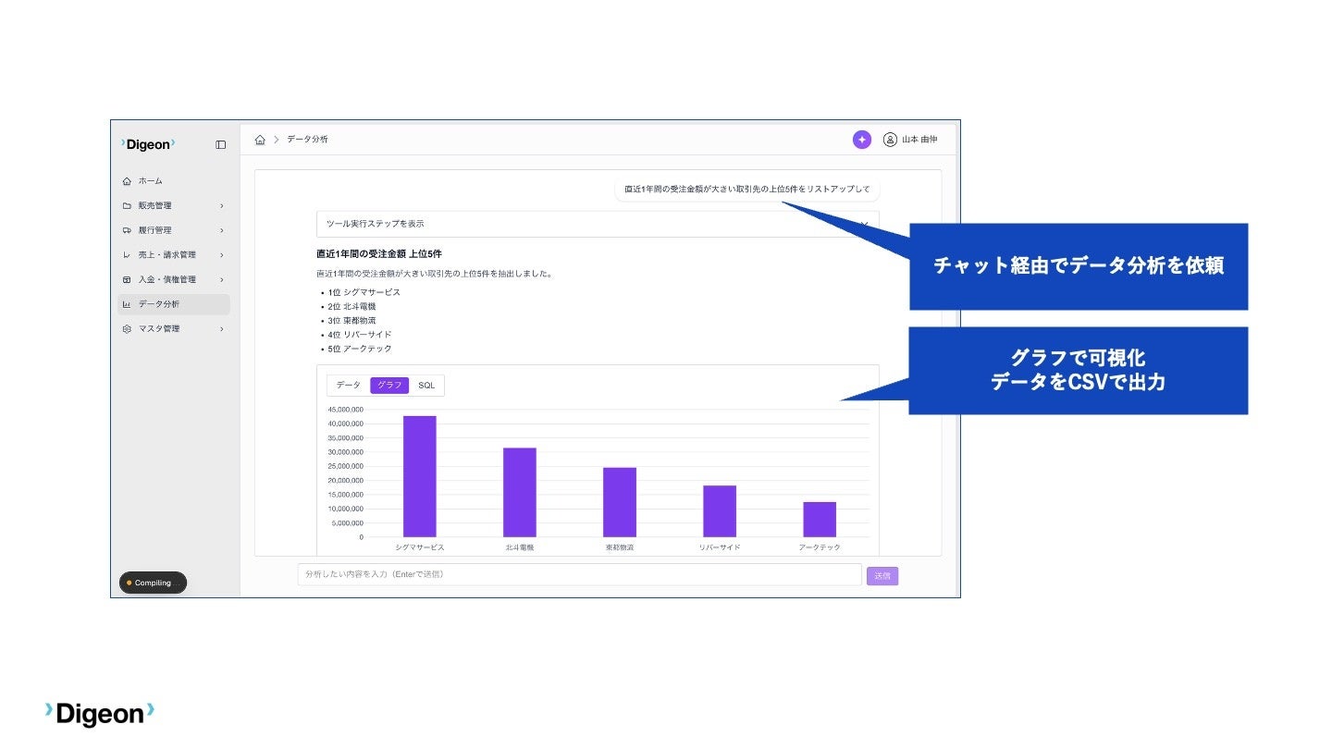
Task: Click the シグマサービス bar in the chart
Action: pos(420,476)
